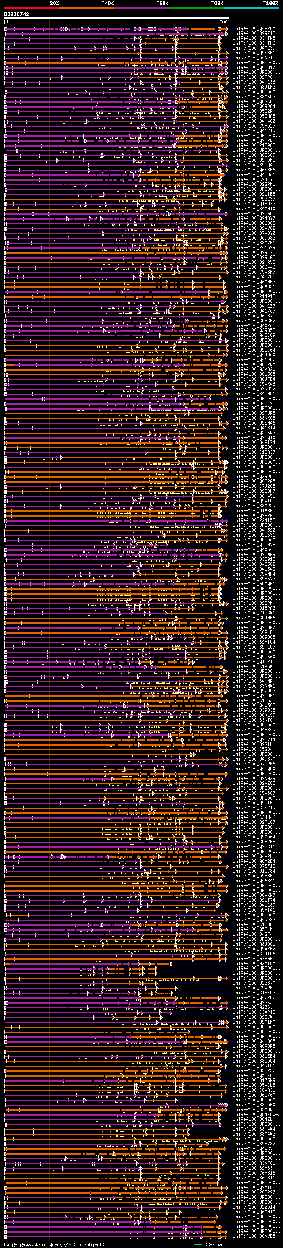The height and width of the screenshot is (1248, 283).
Task: Select the UniRef100_A8MRQ5 label
Action: click(x=254, y=365)
